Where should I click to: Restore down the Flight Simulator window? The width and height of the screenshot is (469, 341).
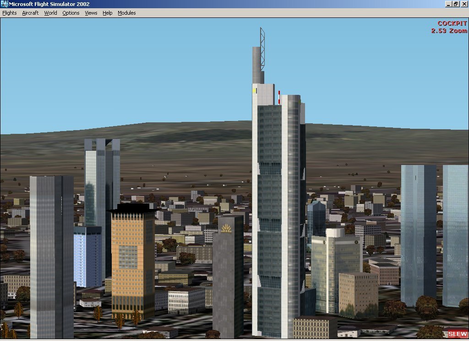456,4
